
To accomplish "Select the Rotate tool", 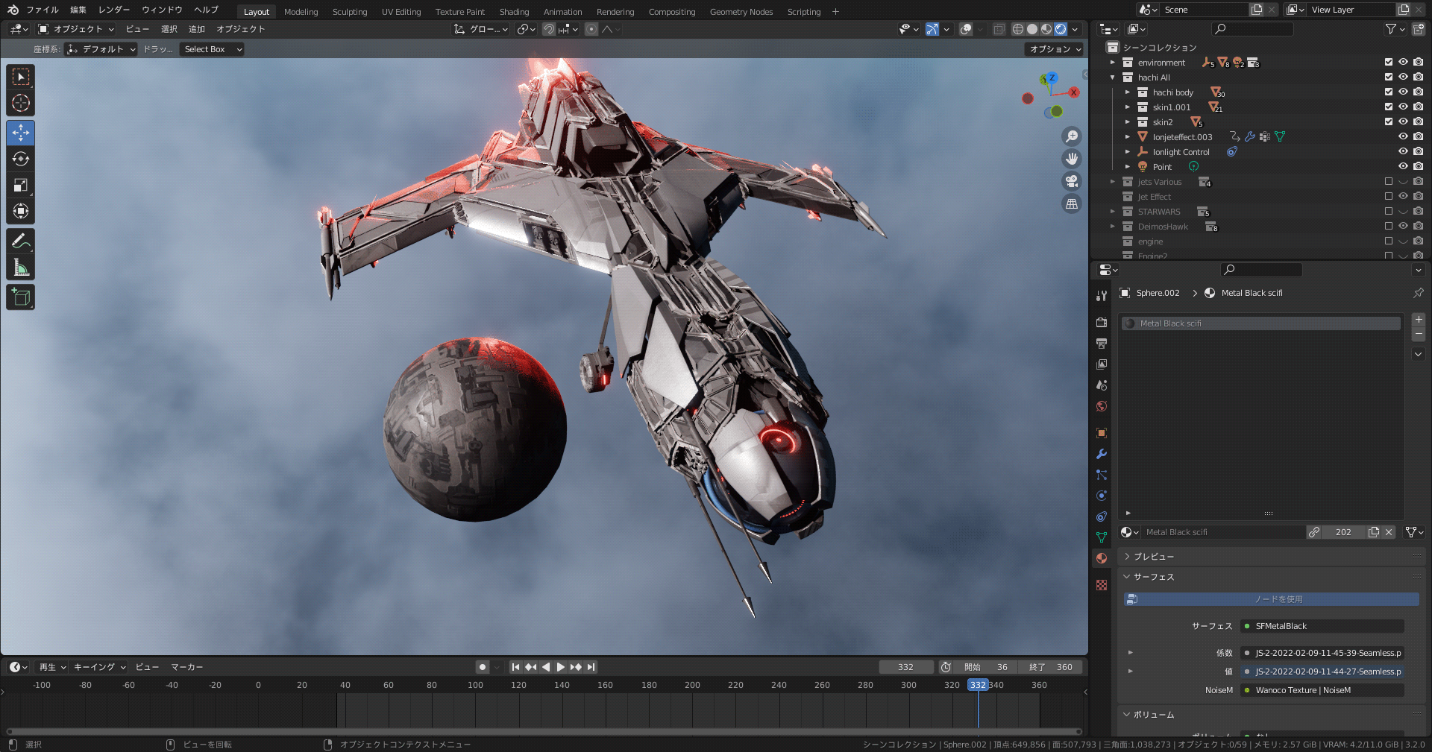I will tap(20, 159).
